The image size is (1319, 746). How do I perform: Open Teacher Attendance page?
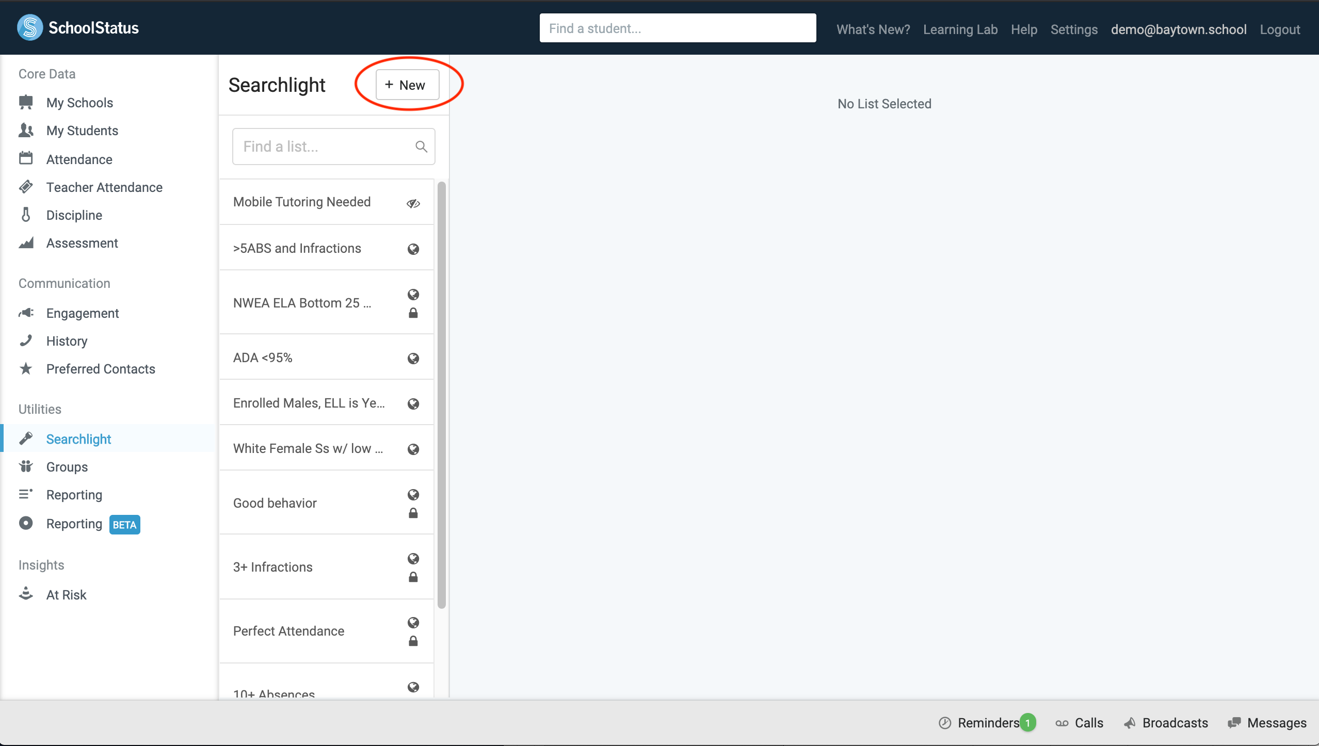(x=104, y=187)
